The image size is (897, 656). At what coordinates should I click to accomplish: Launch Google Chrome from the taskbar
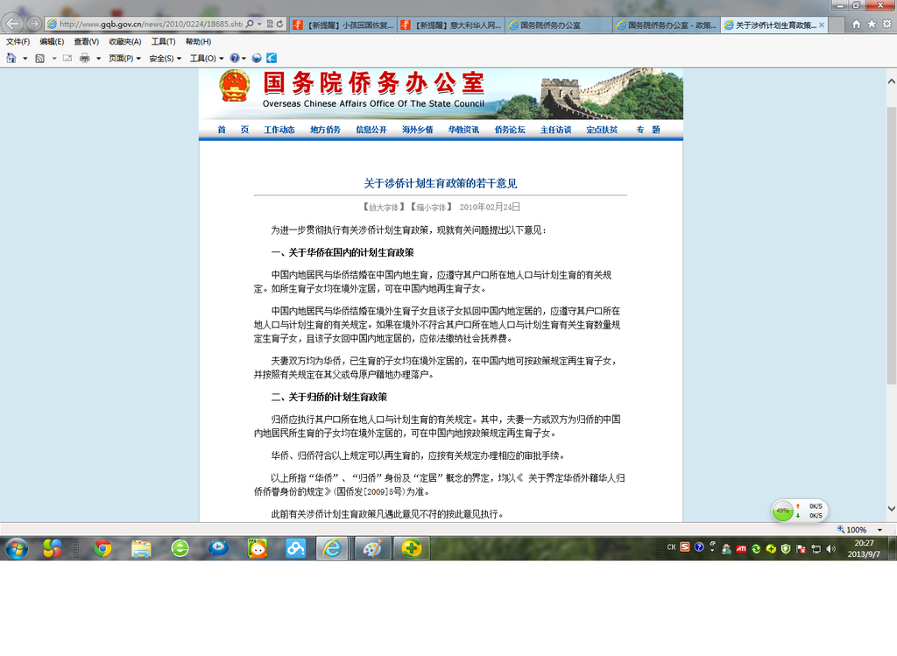click(103, 548)
